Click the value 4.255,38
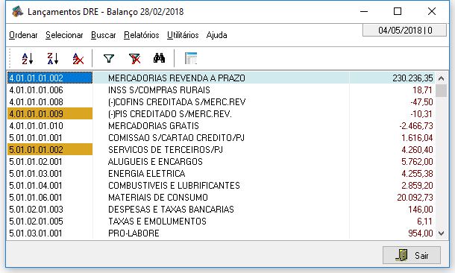This screenshot has height=273, width=455. coord(417,174)
